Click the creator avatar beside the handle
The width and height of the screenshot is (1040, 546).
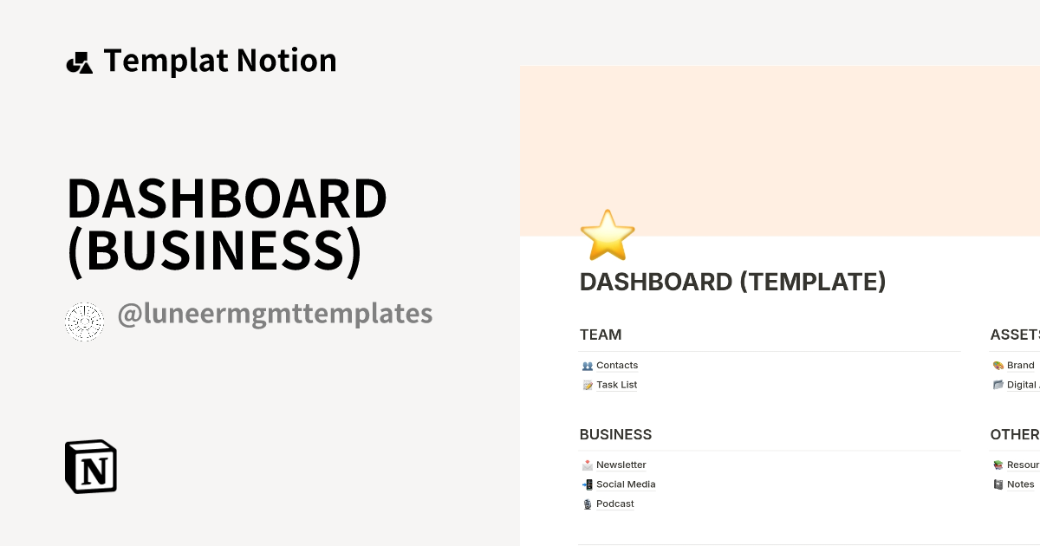point(84,321)
